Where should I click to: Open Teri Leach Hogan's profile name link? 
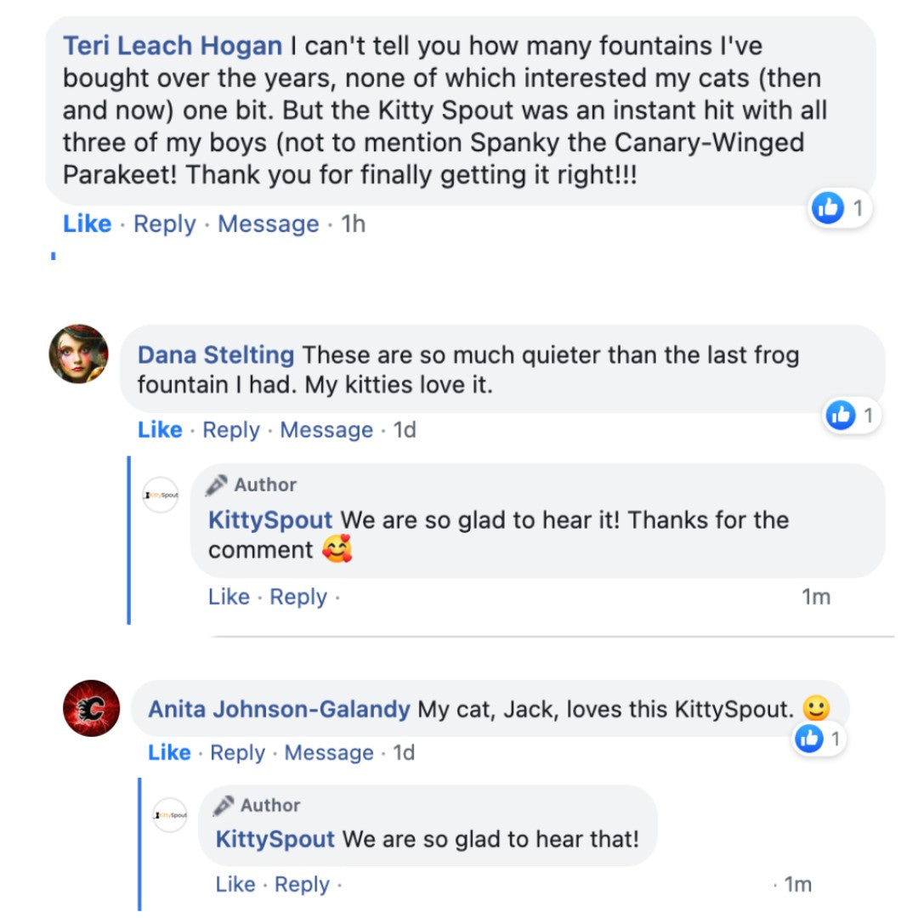pyautogui.click(x=172, y=45)
